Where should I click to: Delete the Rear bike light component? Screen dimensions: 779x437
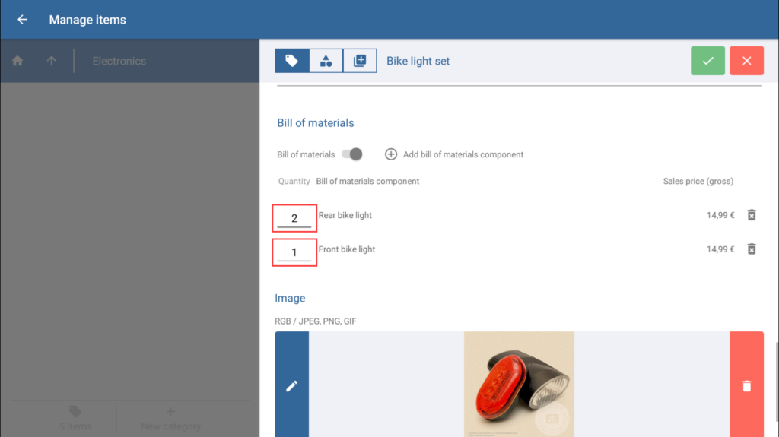751,215
